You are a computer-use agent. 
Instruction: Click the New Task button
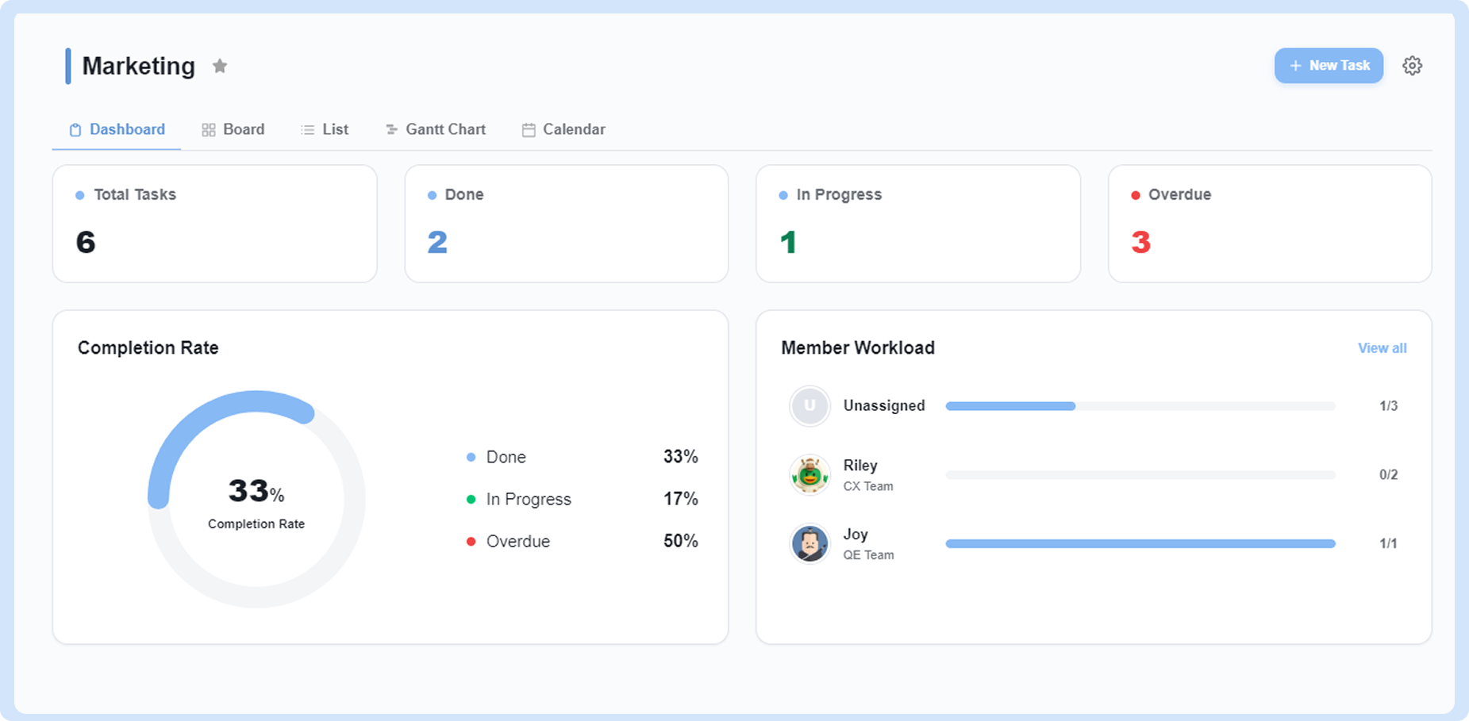click(1329, 66)
